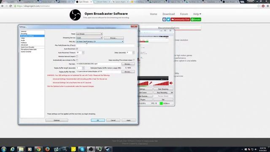270x152 pixels.
Task: Open Sticky Notes from the taskbar
Action: point(73,149)
